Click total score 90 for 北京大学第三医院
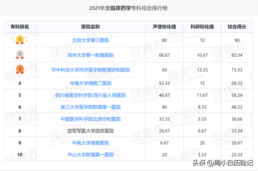258x171 pixels. tap(237, 40)
